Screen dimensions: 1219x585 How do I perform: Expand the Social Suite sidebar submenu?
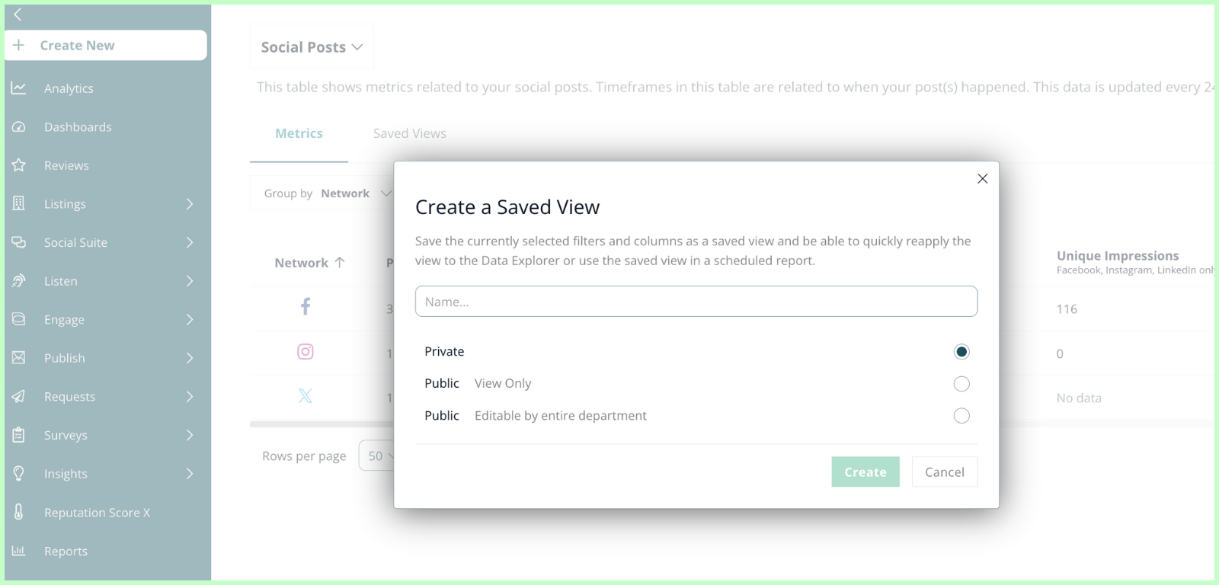click(x=189, y=243)
